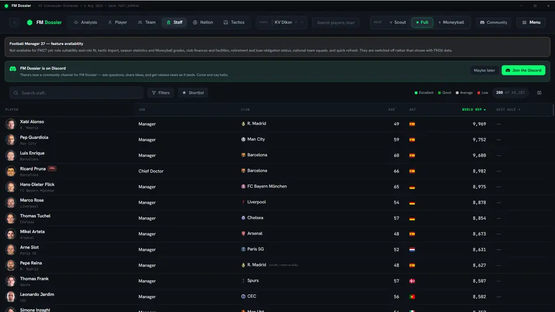Viewport: 555px width, 312px height.
Task: Sort by the Nat column header
Action: coord(413,110)
